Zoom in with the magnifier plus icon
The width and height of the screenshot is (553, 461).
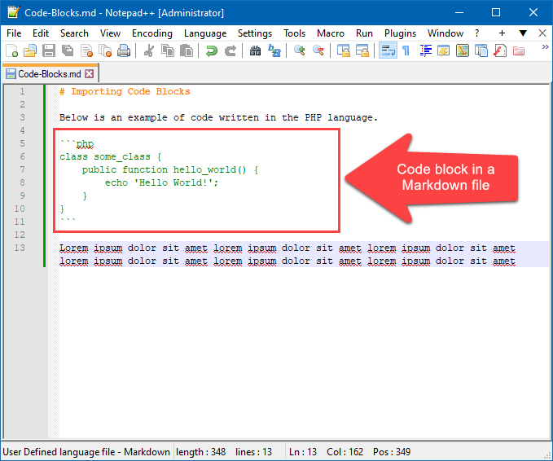pos(300,50)
